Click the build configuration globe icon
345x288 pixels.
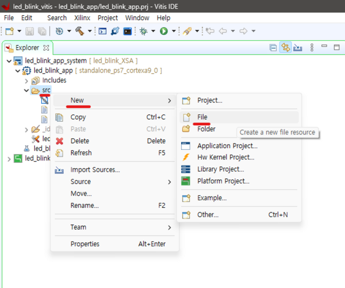tap(60, 31)
